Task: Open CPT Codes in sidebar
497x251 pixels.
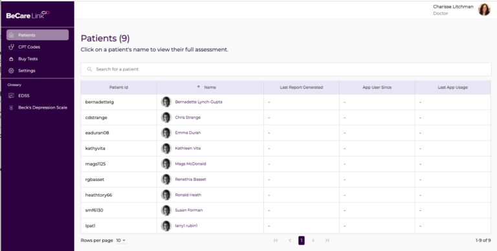Action: click(29, 47)
